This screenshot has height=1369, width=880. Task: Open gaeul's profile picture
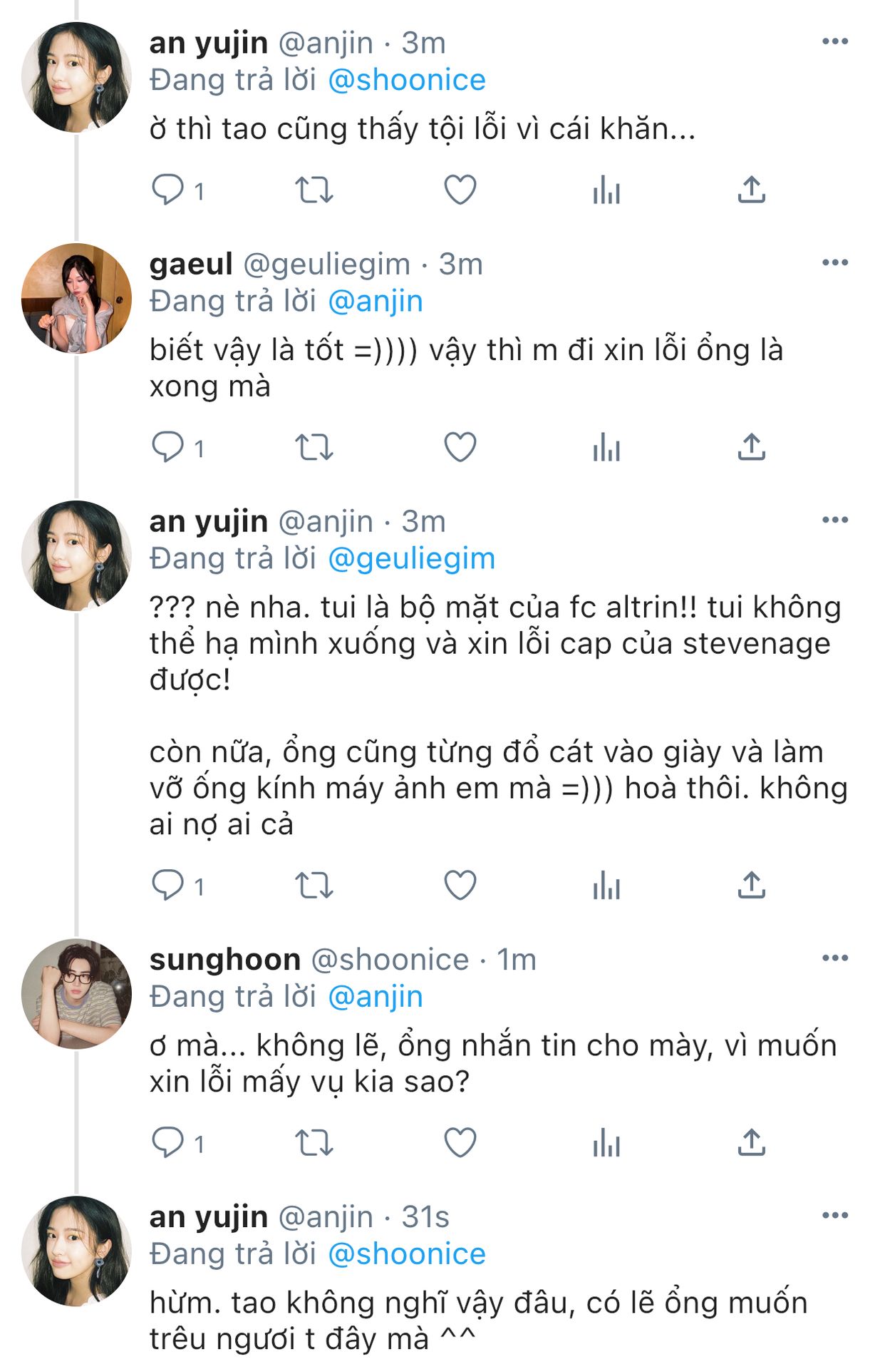coord(76,298)
